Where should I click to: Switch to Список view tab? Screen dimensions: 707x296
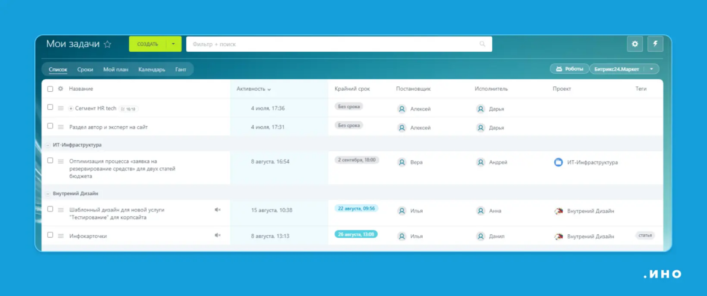coord(58,70)
